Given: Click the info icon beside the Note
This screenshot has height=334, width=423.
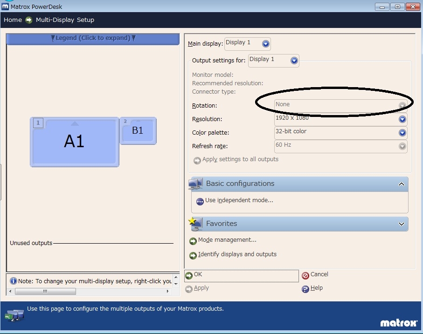Looking at the screenshot, I should tap(13, 281).
